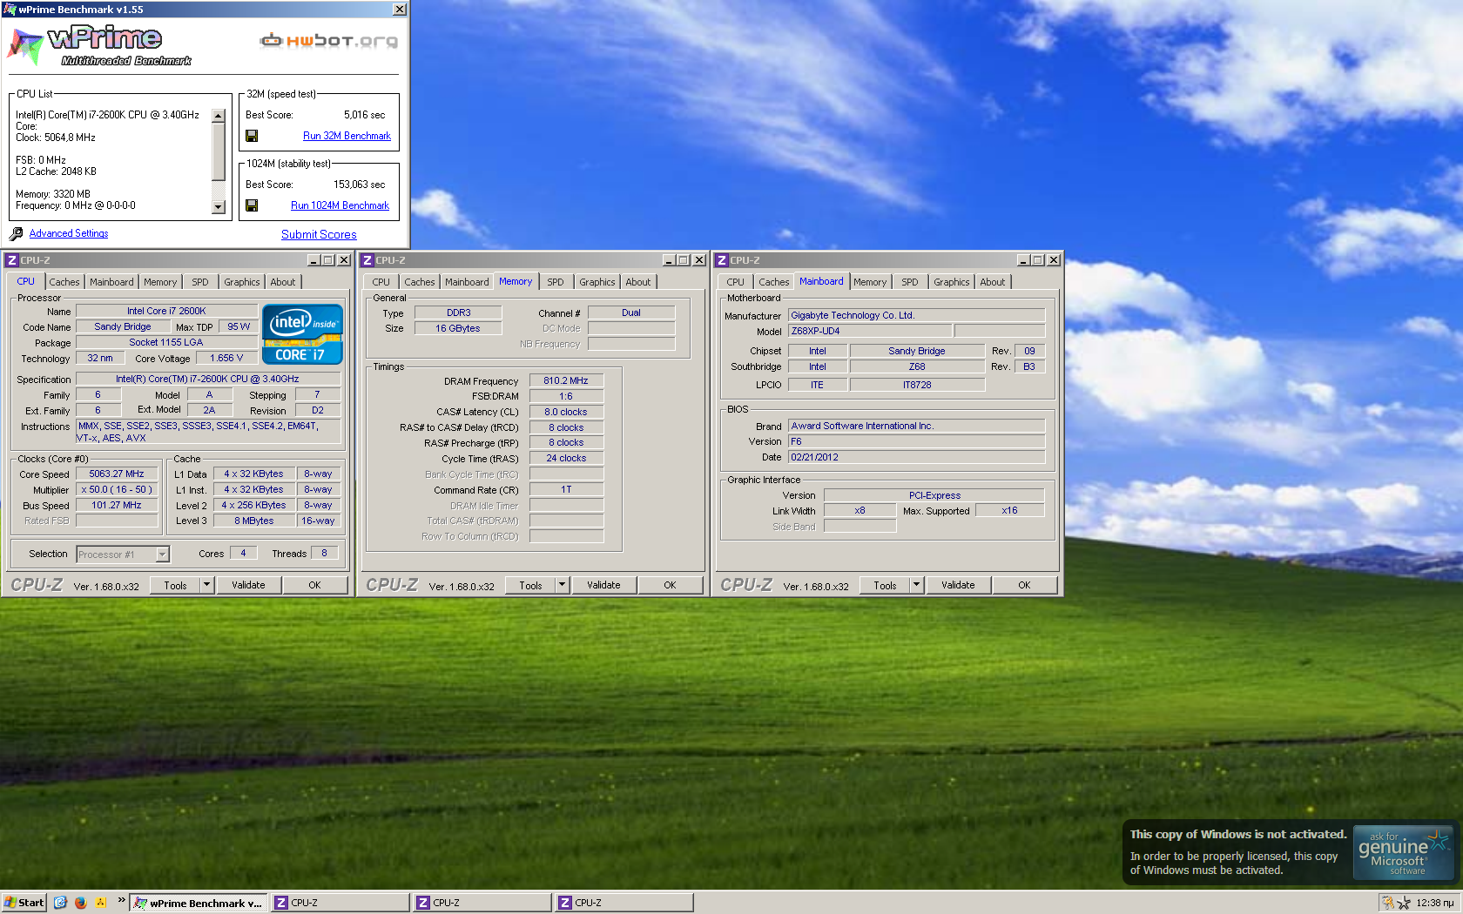This screenshot has height=914, width=1463.
Task: Click the Z icon of the CPU-Z Memory window
Action: [x=367, y=260]
